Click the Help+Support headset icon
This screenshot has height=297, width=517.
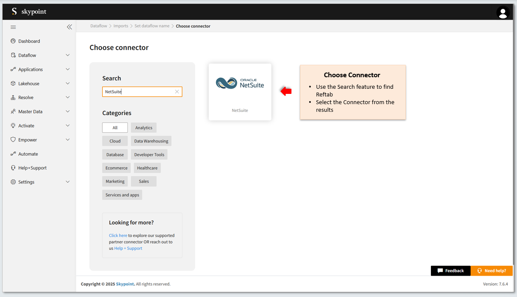pos(13,168)
